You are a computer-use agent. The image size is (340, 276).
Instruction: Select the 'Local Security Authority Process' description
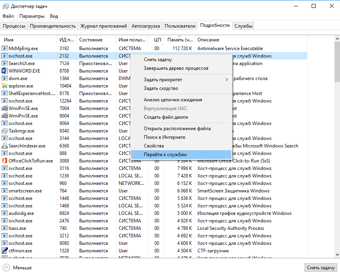point(230,228)
